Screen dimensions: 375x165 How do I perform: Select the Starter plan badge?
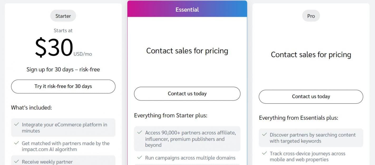(63, 16)
